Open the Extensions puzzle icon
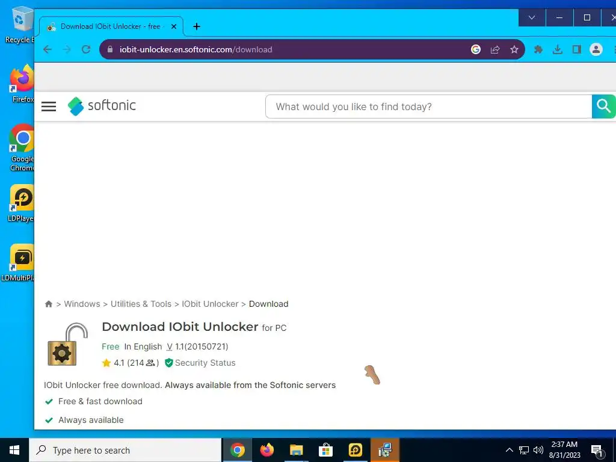The image size is (616, 462). tap(538, 49)
